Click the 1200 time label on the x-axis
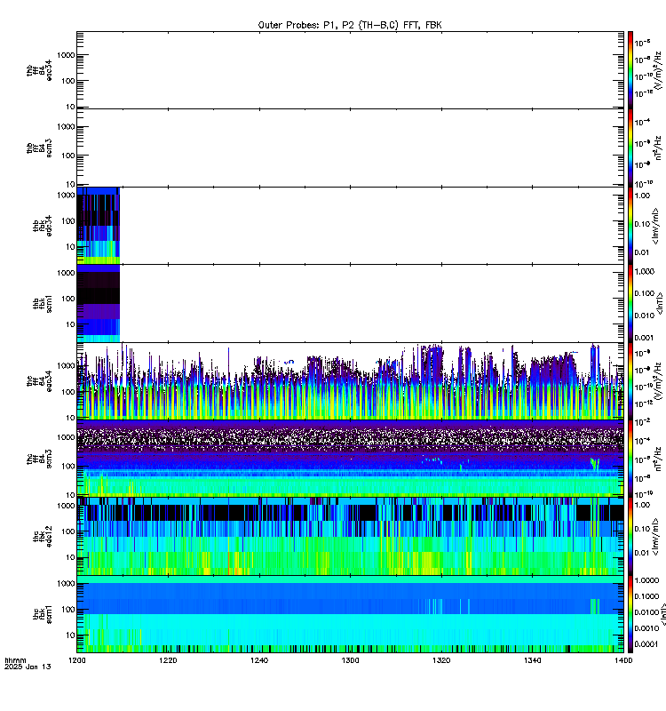This screenshot has width=666, height=711. click(x=77, y=660)
